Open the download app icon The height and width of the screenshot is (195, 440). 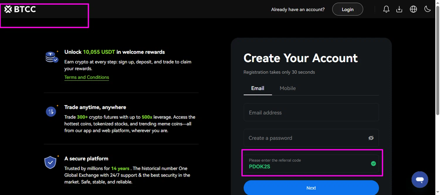(399, 9)
